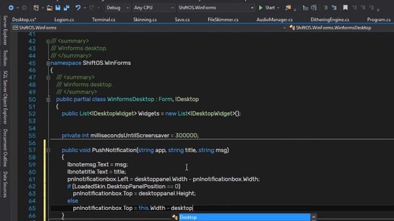Toggle the Bookmark icon in toolbar

(x=345, y=8)
